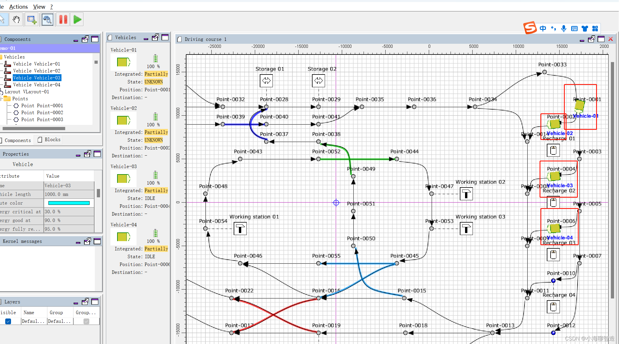
Task: Click the Vehicle-04 panel vehicle image
Action: pos(124,237)
